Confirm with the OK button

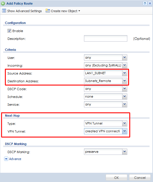coord(116,178)
